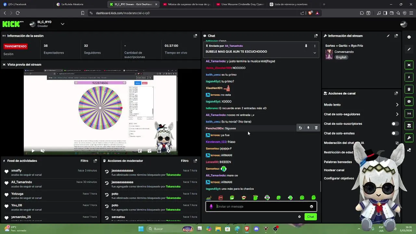This screenshot has width=416, height=234.
Task: Toggle the stream preview sidebar icon
Action: pyautogui.click(x=409, y=65)
